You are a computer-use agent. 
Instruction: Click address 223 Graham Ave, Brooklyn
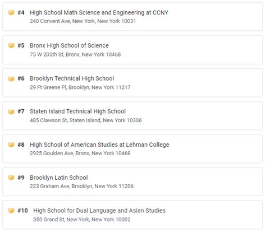[x=81, y=186]
